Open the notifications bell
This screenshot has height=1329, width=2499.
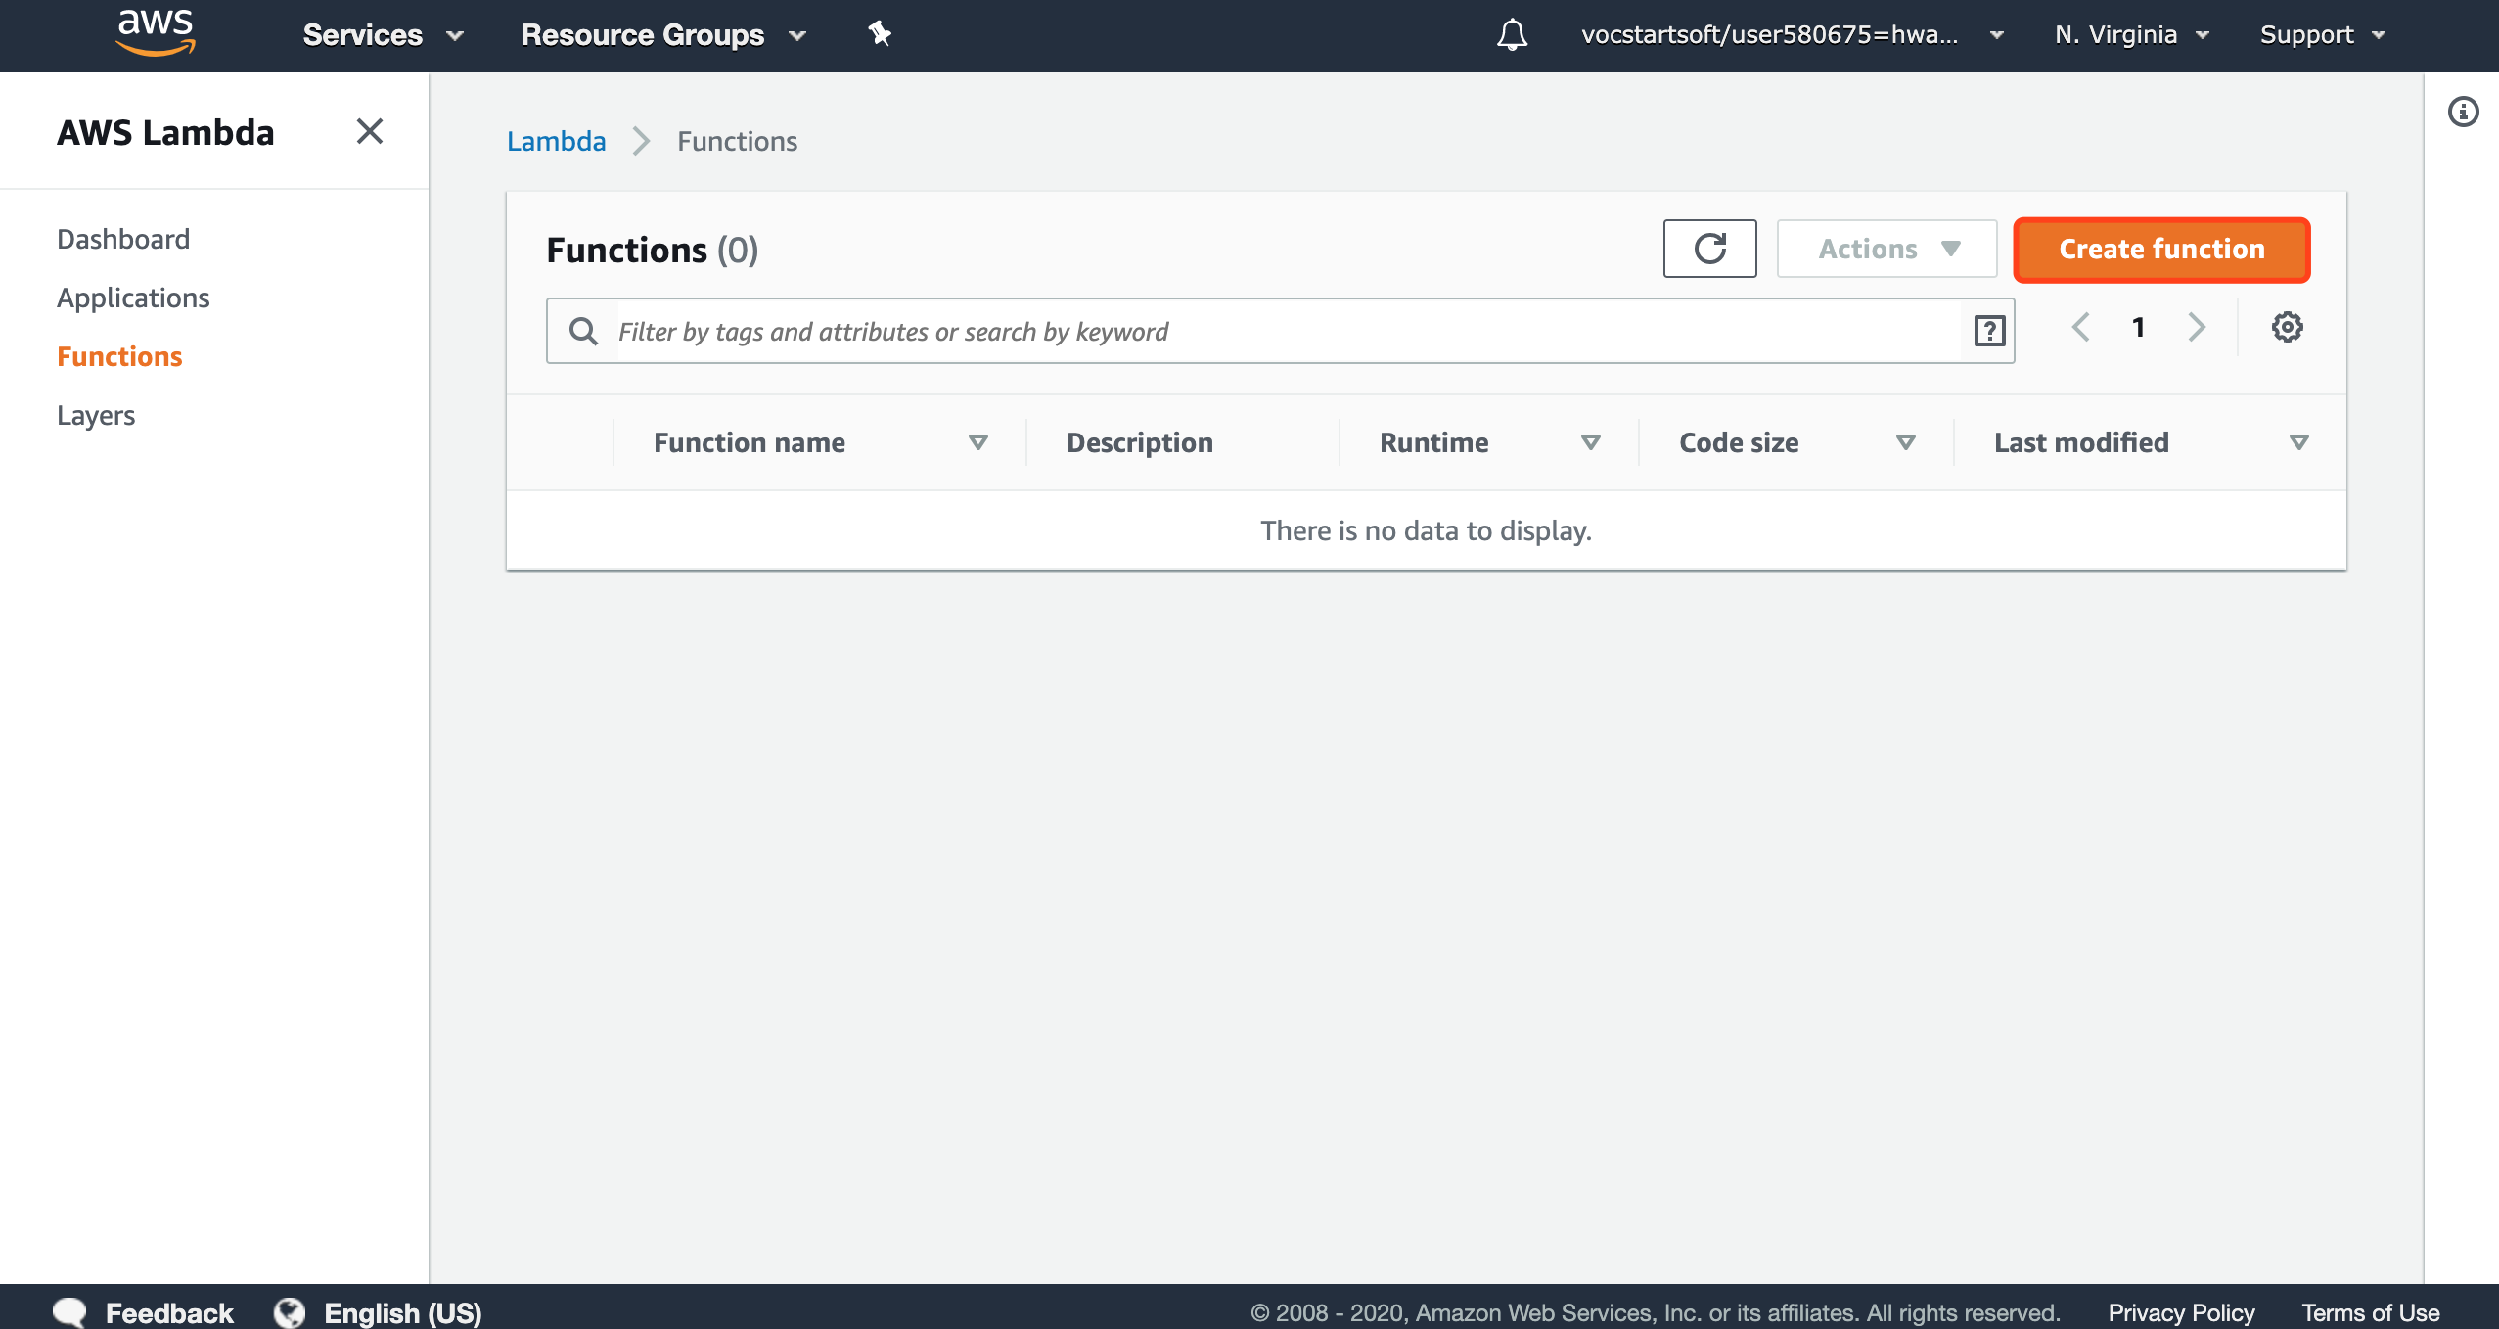pyautogui.click(x=1512, y=34)
